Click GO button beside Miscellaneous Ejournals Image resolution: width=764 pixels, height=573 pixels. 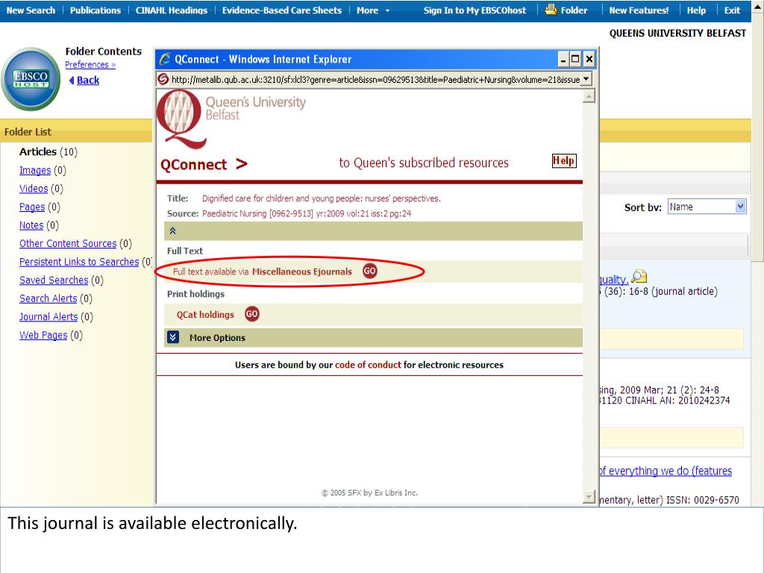coord(370,271)
